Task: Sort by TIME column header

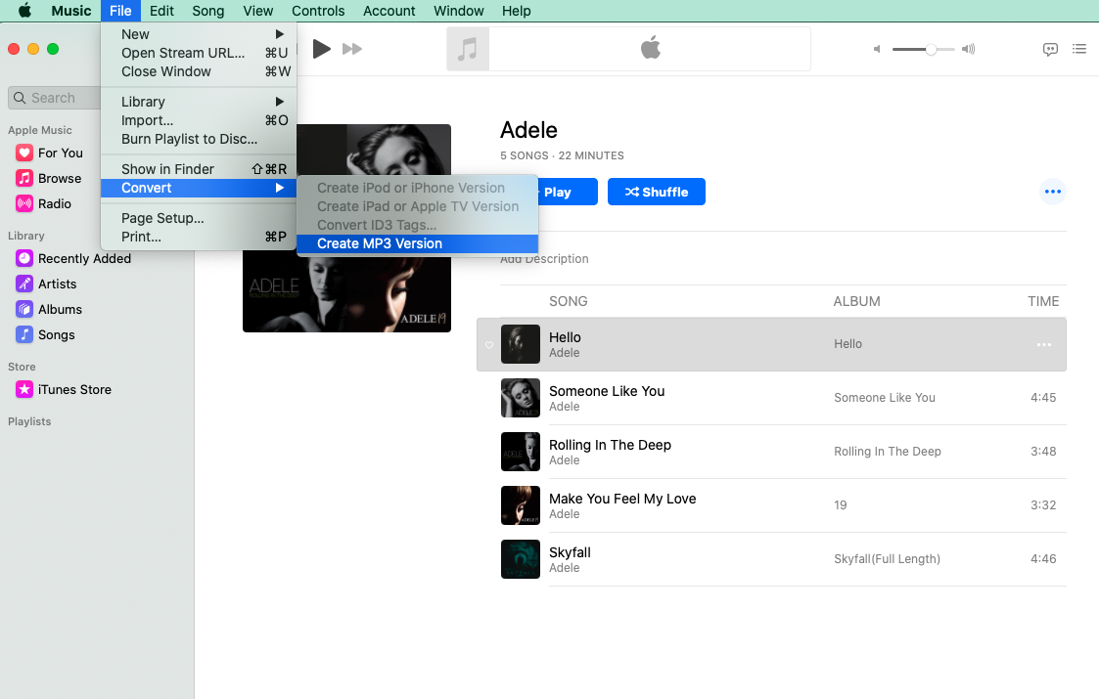Action: tap(1043, 301)
